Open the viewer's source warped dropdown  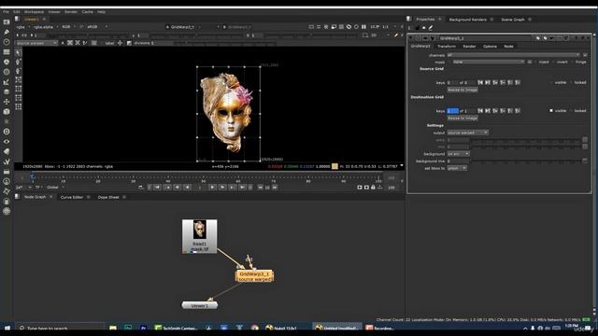36,43
